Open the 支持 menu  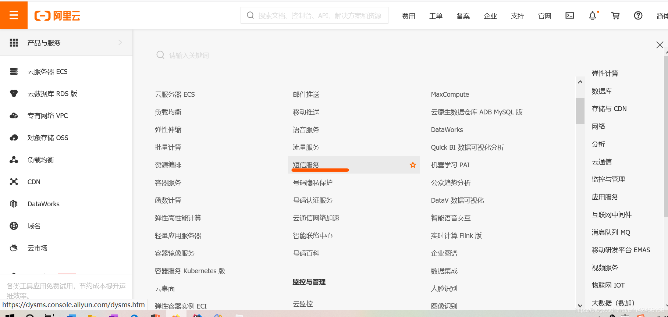pyautogui.click(x=517, y=16)
